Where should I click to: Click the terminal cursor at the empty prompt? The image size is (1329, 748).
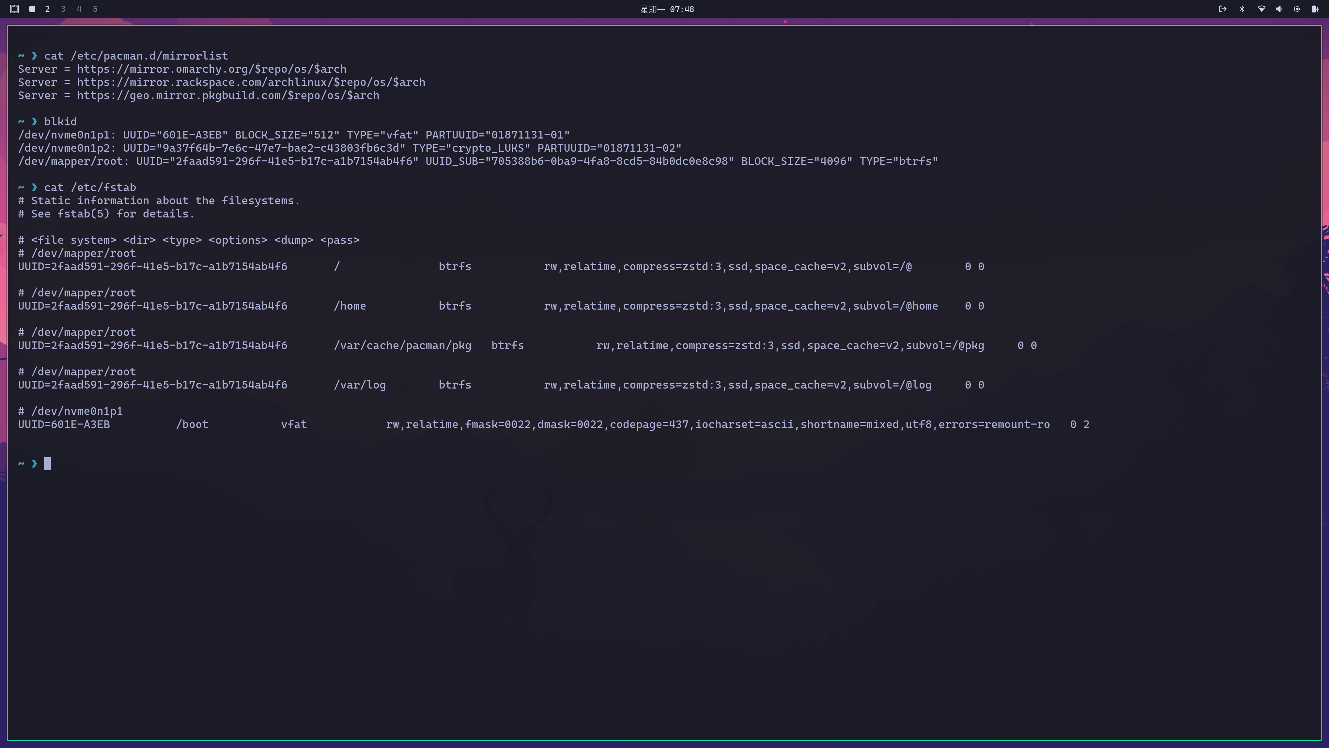point(47,464)
